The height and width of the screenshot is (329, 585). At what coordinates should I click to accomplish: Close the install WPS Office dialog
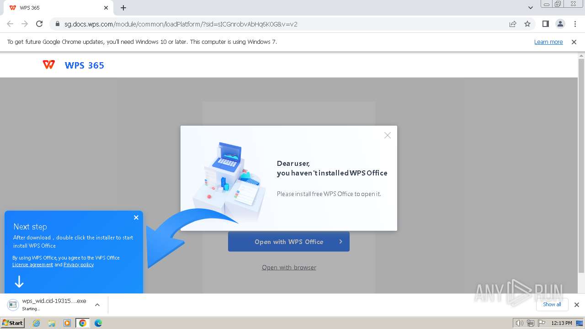[x=388, y=135]
